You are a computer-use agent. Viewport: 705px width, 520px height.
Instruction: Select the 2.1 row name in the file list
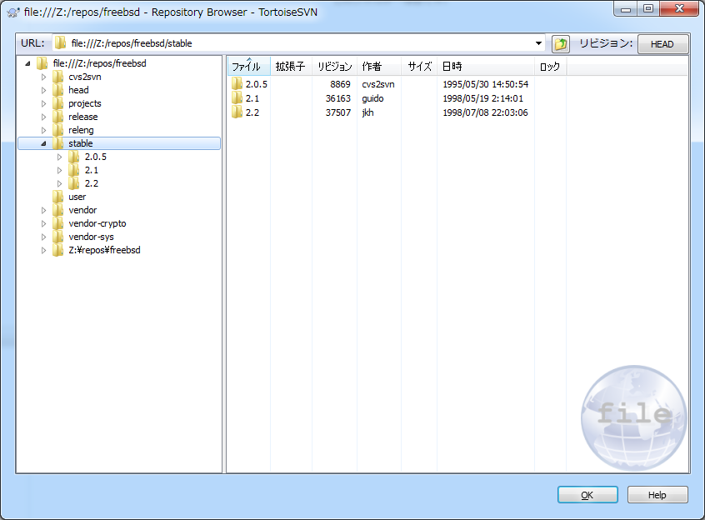[252, 98]
